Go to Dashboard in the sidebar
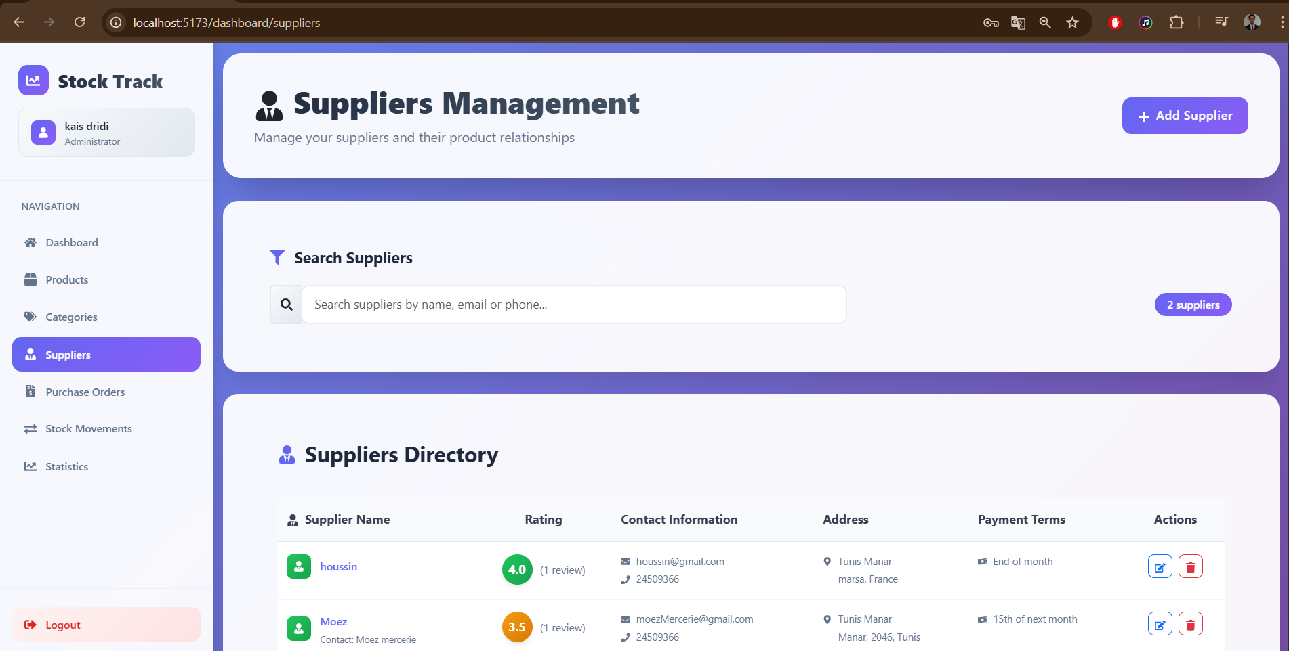This screenshot has width=1289, height=651. (x=106, y=242)
